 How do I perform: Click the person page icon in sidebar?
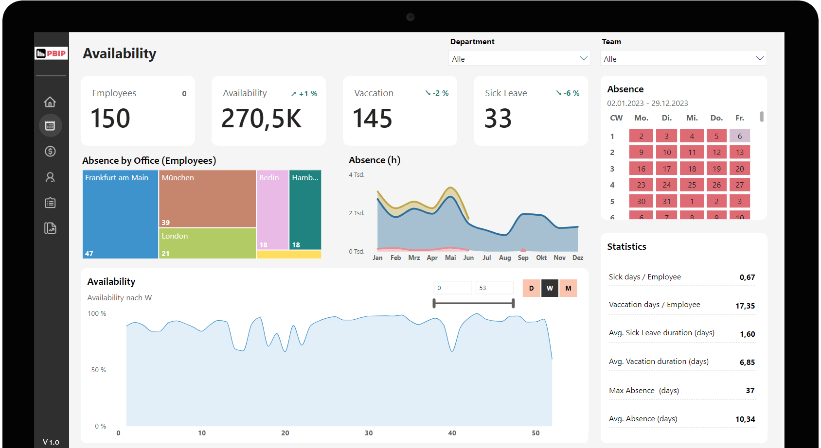[x=50, y=177]
